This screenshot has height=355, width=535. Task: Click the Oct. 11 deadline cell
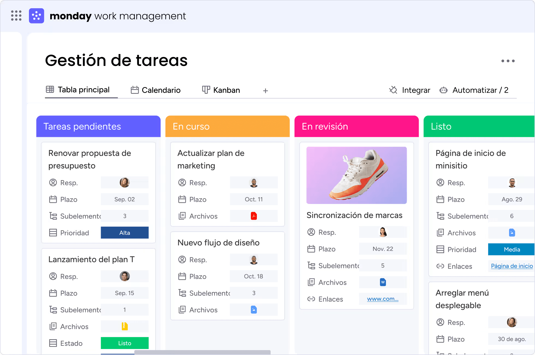pyautogui.click(x=254, y=199)
